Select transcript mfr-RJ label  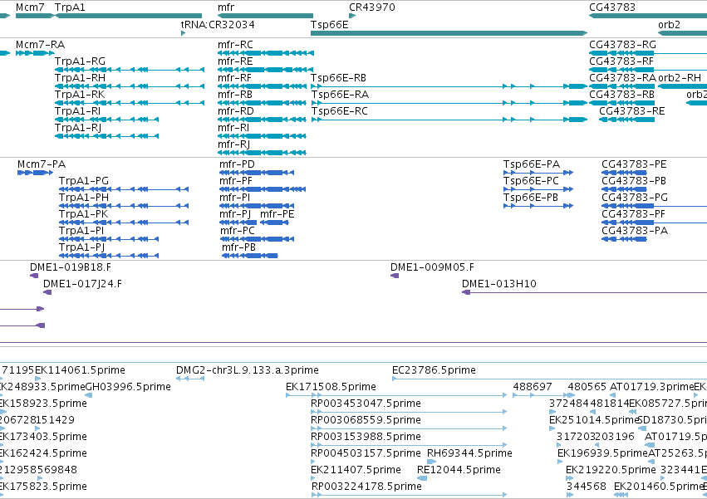[x=234, y=144]
